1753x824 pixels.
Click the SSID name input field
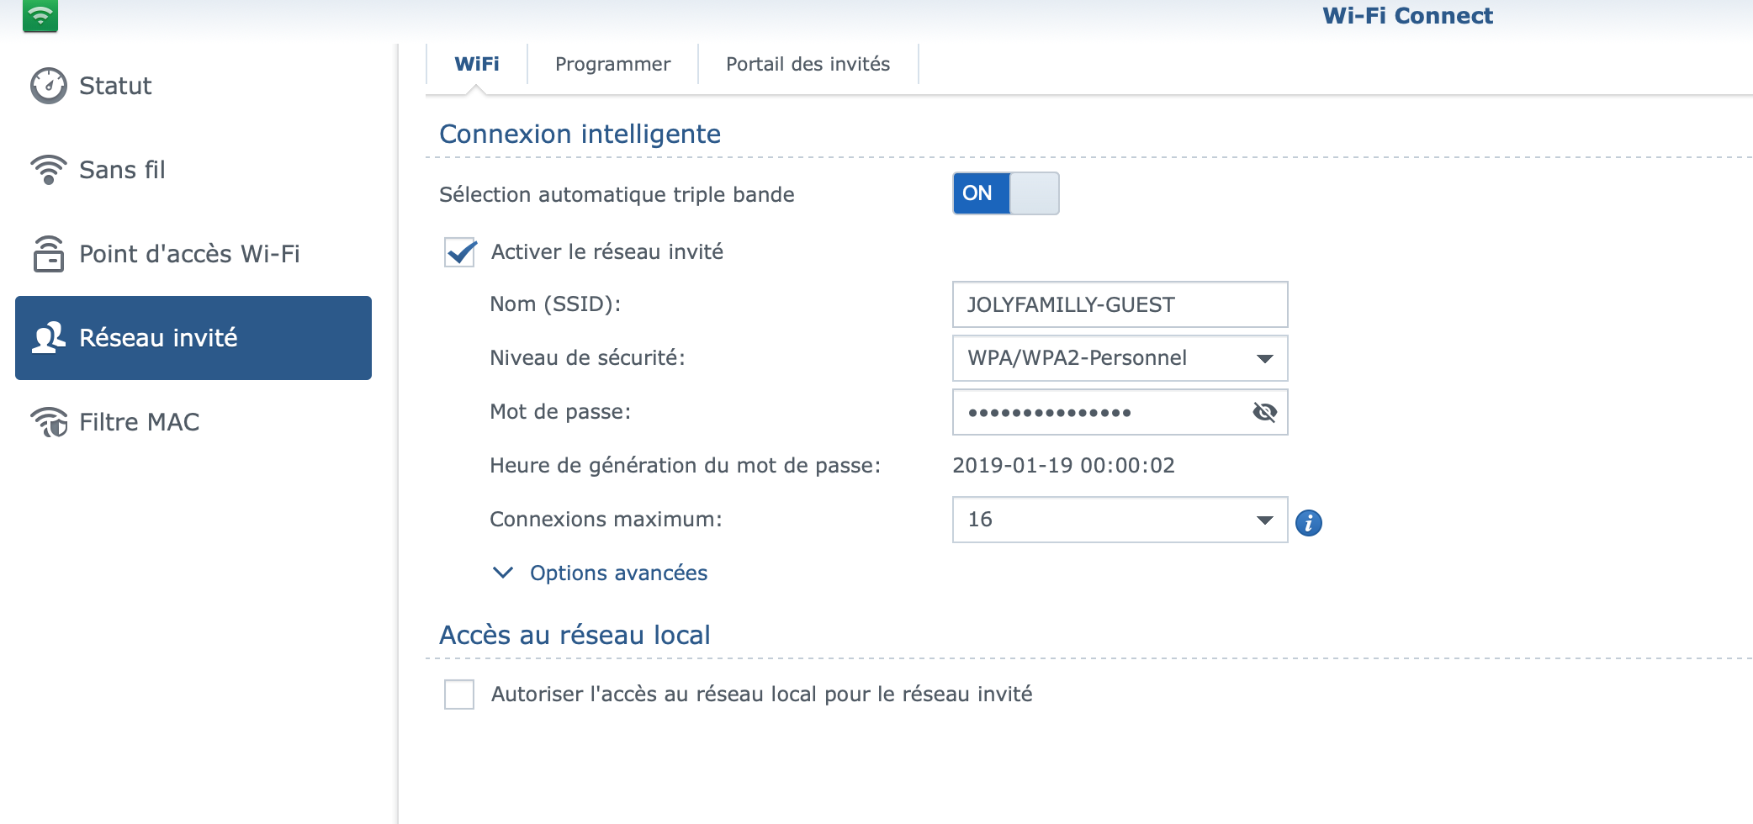tap(1120, 304)
